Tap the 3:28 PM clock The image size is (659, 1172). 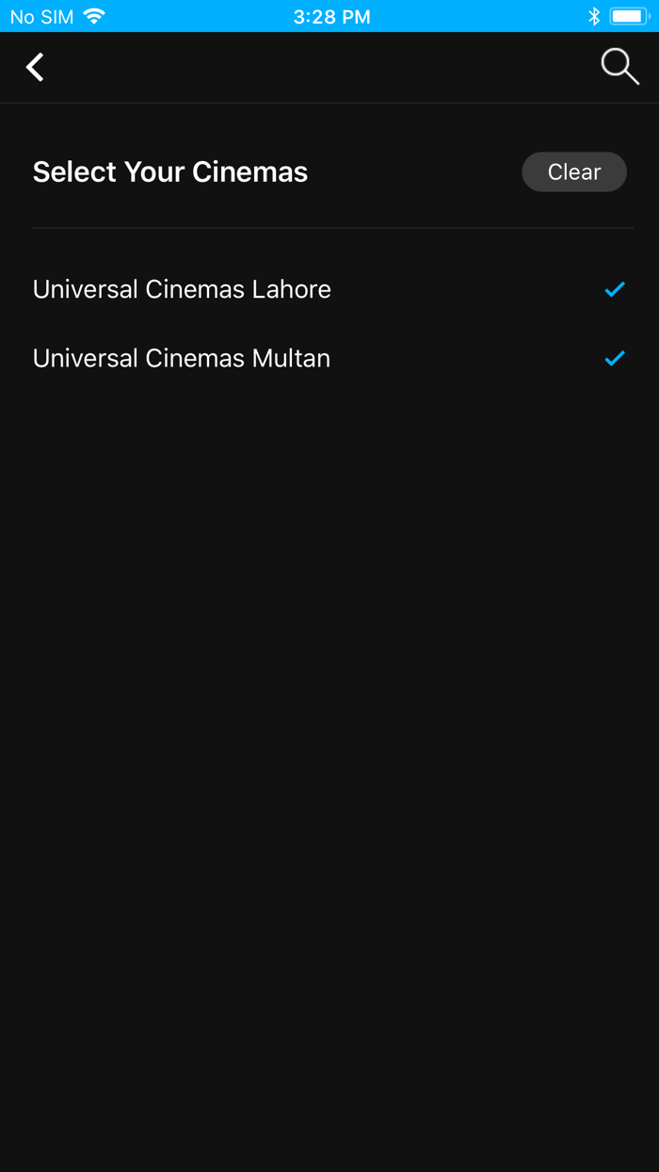[331, 17]
